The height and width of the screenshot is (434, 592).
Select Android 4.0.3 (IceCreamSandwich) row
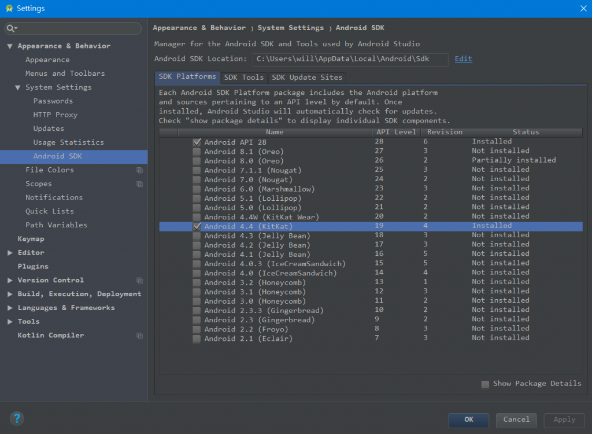click(371, 264)
